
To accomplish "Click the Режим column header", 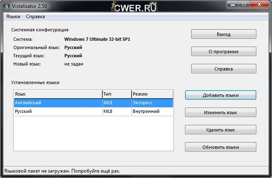I will point(152,94).
